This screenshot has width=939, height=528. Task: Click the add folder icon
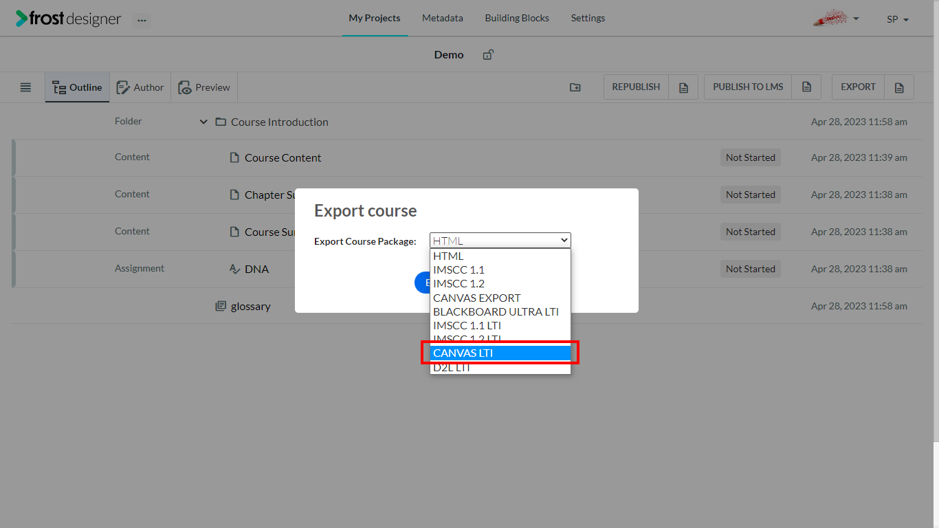coord(575,87)
